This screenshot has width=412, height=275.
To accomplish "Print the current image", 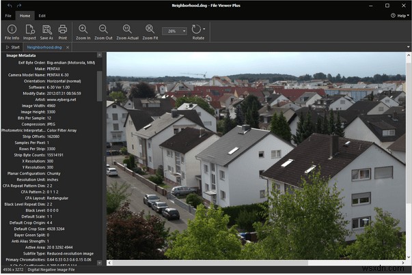I will click(x=63, y=31).
